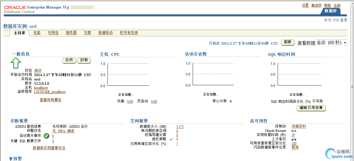The image size is (354, 161).
Task: Open the 查看所有属性 link
Action: coord(50,100)
